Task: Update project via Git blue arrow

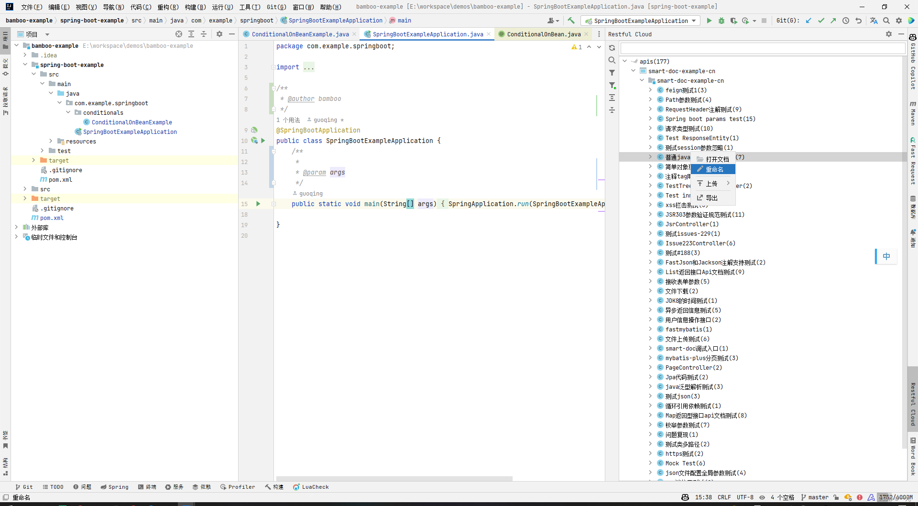Action: point(809,21)
